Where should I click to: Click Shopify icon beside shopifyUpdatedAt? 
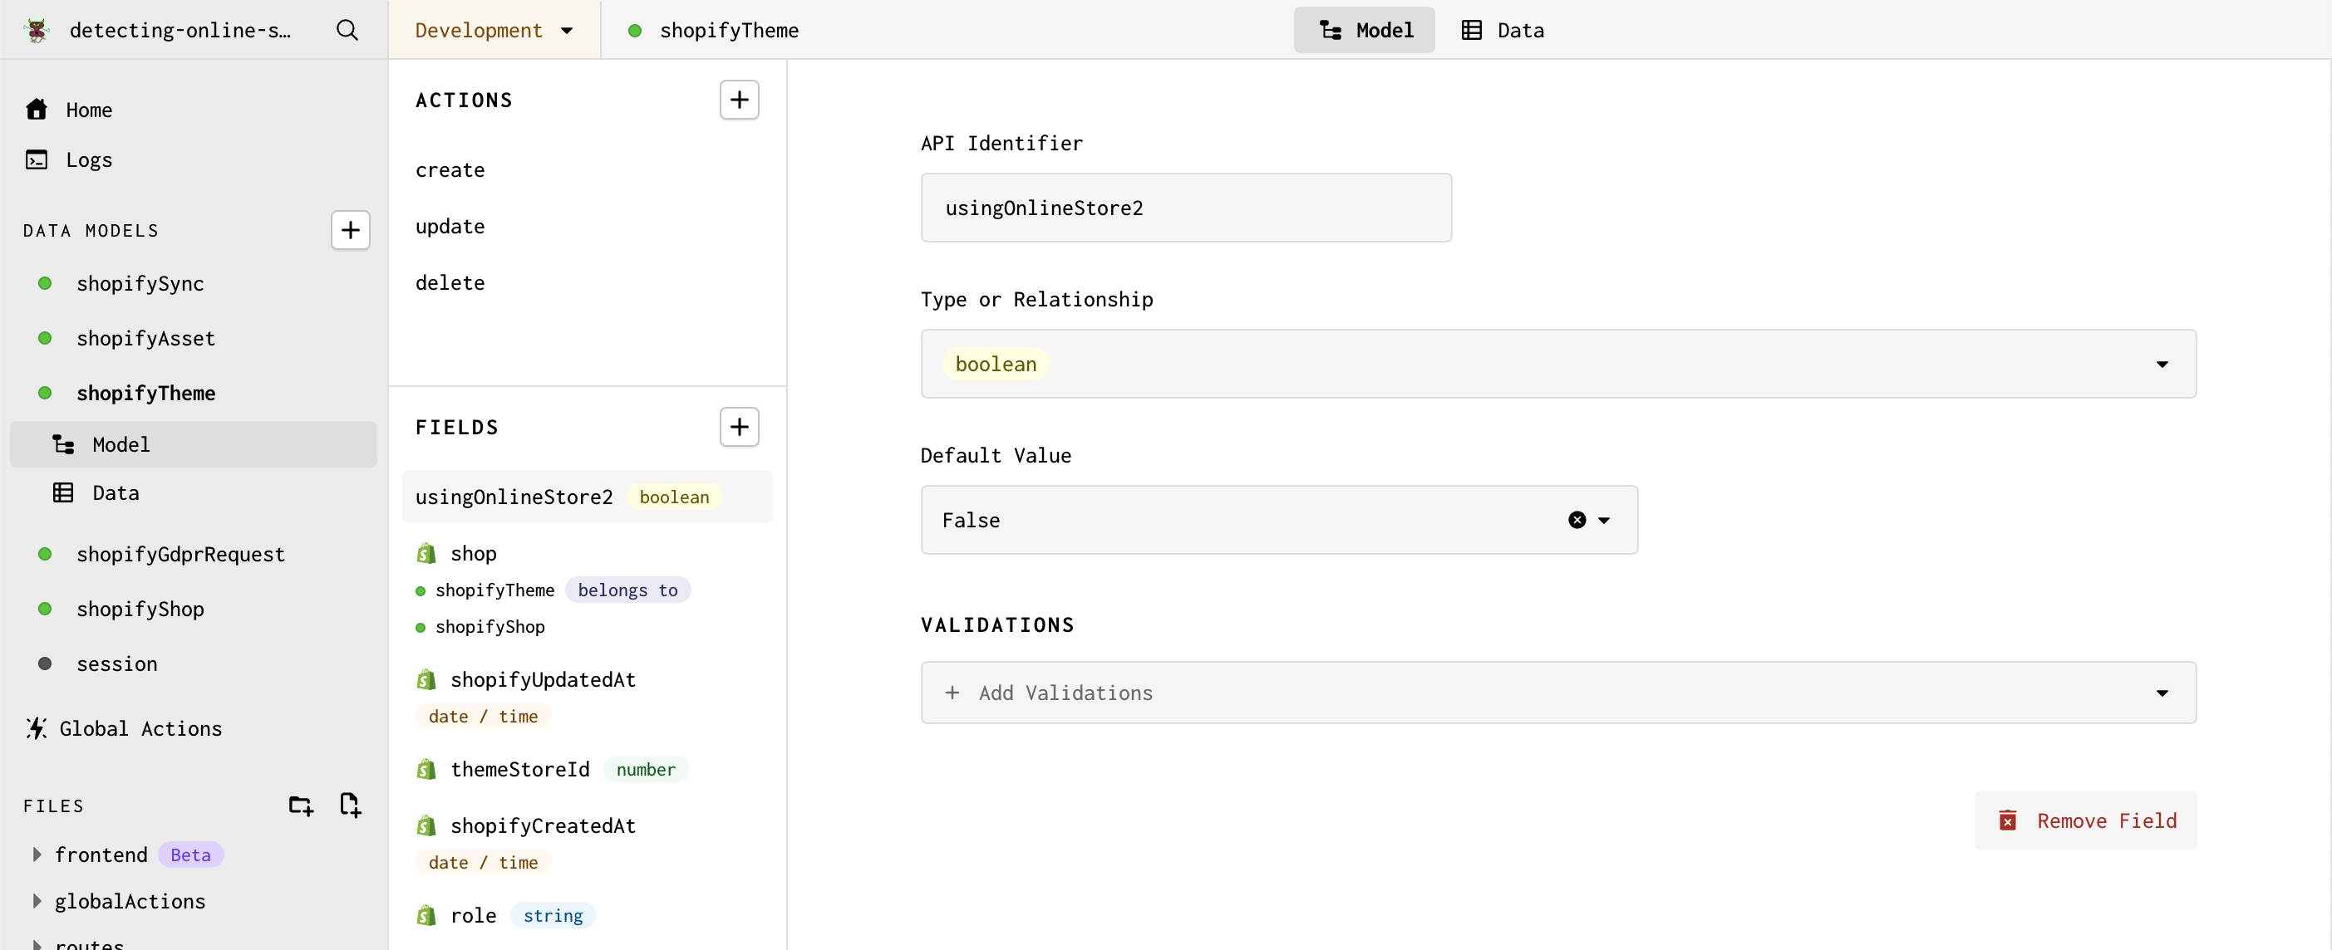coord(426,680)
